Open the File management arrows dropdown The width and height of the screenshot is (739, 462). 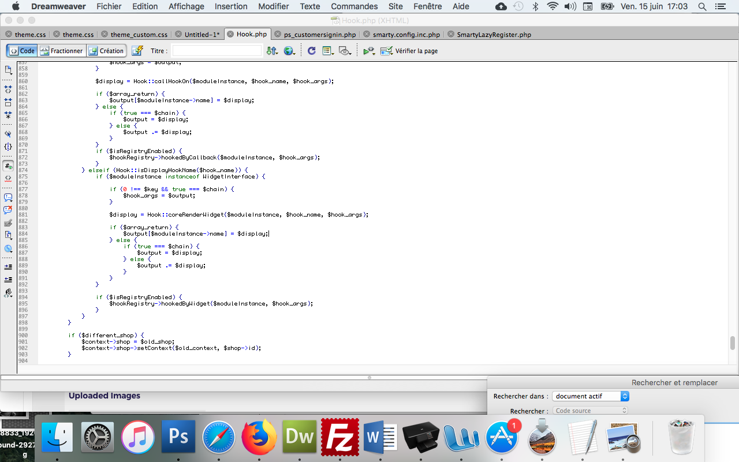(272, 51)
